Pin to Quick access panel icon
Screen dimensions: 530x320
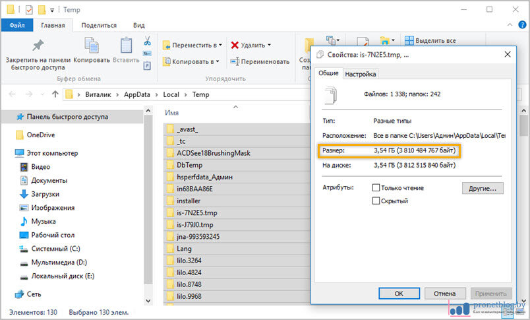pyautogui.click(x=38, y=46)
